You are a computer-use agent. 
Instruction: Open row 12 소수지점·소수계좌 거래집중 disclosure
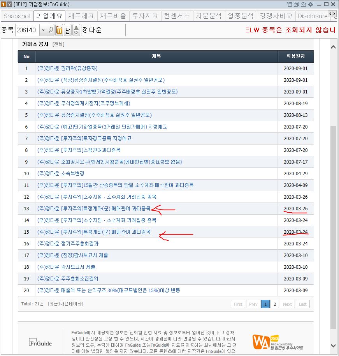pos(97,197)
